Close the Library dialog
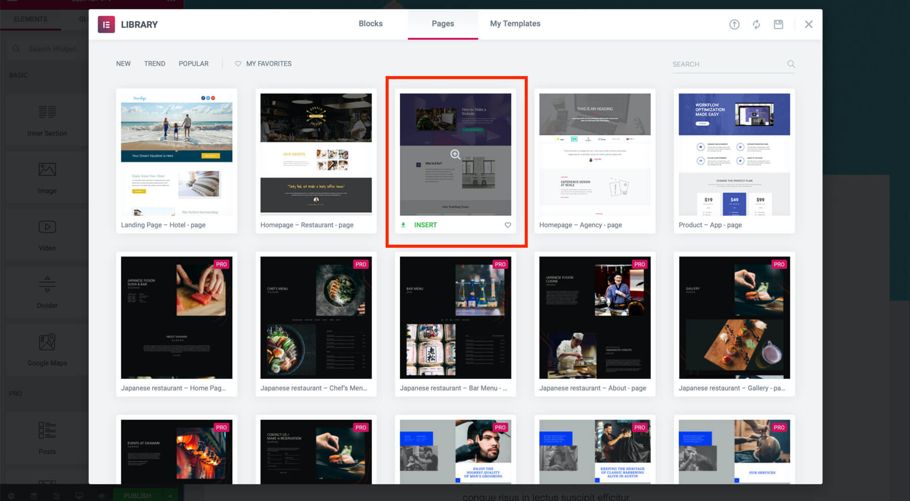This screenshot has width=910, height=501. (808, 24)
